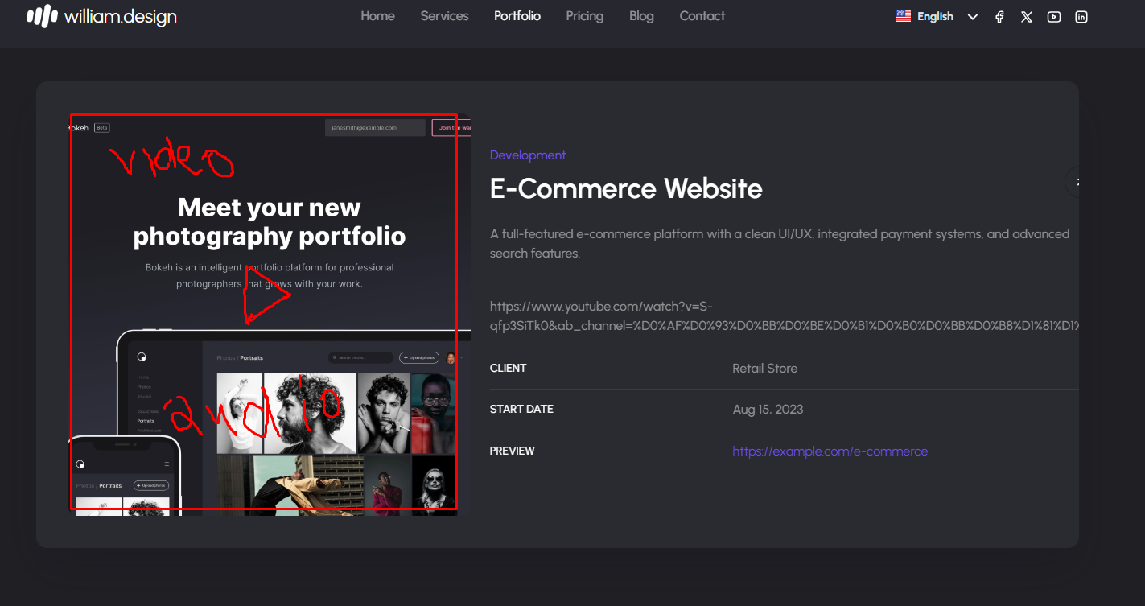Open the Pricing menu item
Viewport: 1145px width, 606px height.
click(584, 16)
